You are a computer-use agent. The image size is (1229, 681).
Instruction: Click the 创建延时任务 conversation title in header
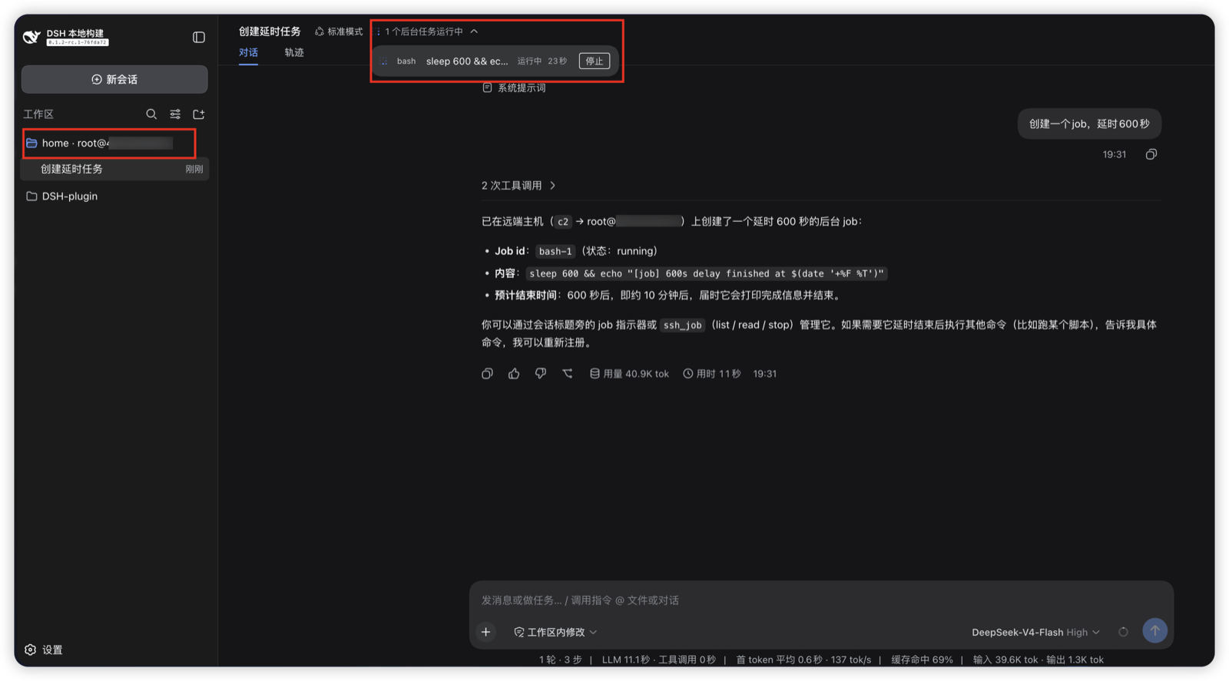[270, 31]
